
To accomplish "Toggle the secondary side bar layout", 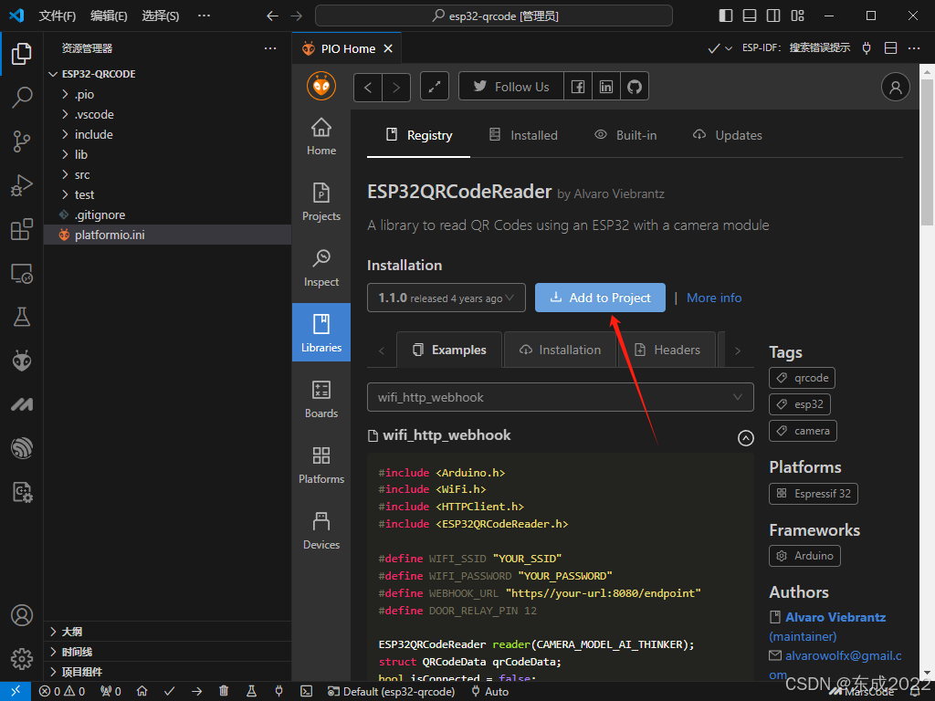I will pyautogui.click(x=773, y=16).
